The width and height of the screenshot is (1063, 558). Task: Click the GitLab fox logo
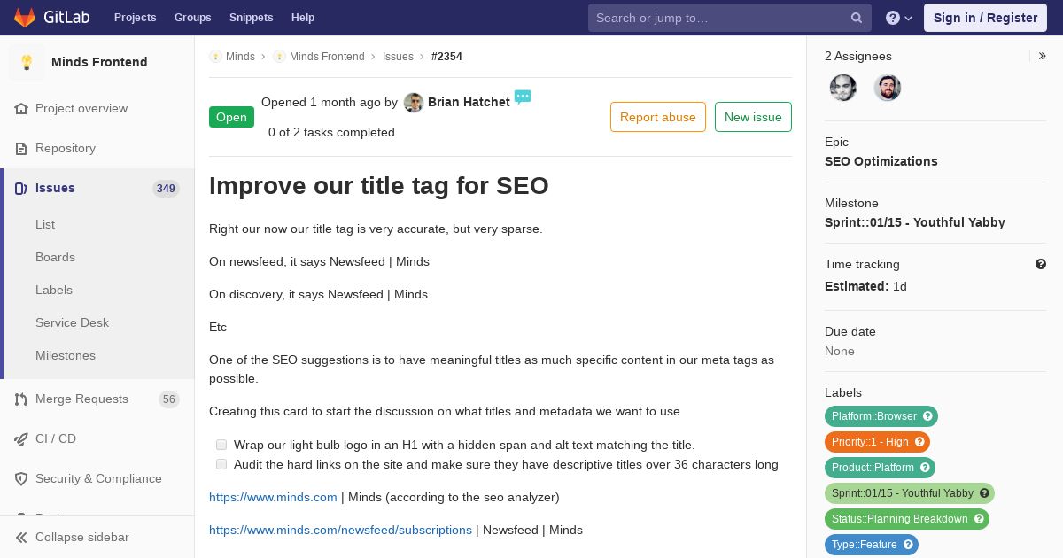click(x=25, y=17)
